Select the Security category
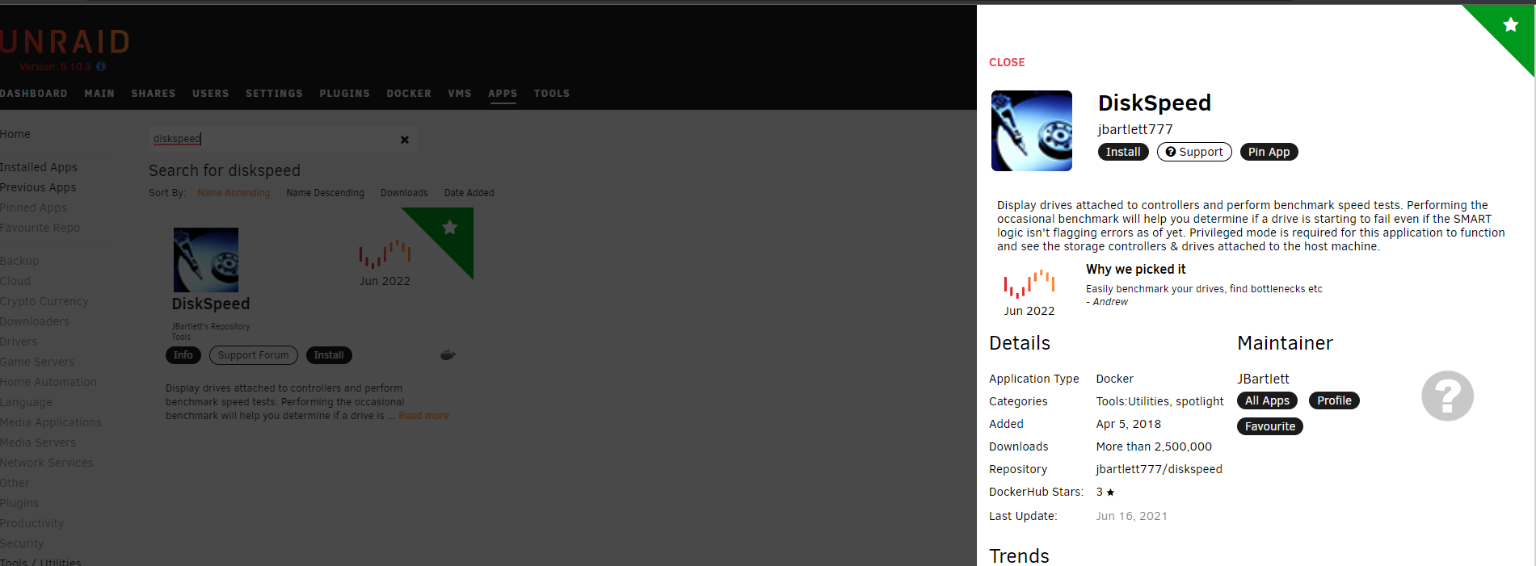The image size is (1536, 566). point(22,543)
